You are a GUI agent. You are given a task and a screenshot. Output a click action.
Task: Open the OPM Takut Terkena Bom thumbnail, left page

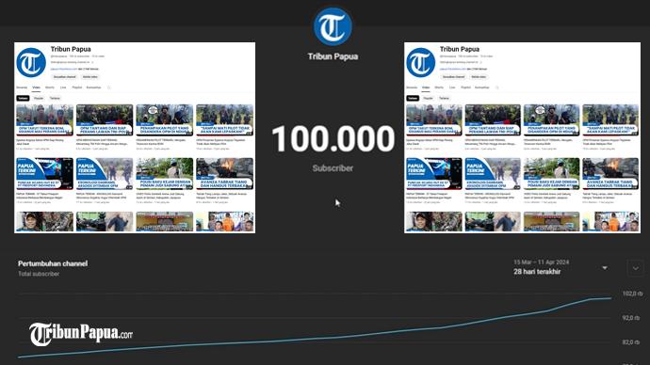(44, 120)
